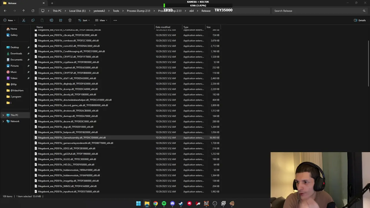Open Google Chrome from taskbar
370x208 pixels.
click(x=156, y=203)
